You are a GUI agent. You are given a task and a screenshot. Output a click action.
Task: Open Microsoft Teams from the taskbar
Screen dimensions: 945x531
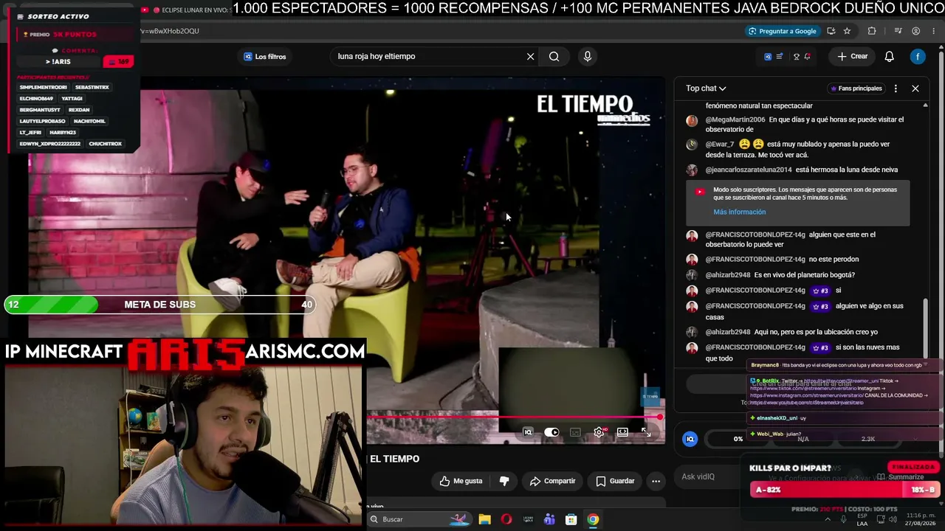pyautogui.click(x=549, y=519)
